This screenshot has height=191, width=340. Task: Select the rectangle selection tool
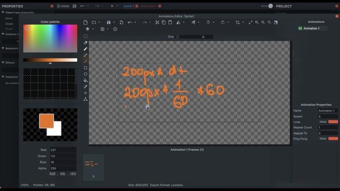(x=86, y=37)
